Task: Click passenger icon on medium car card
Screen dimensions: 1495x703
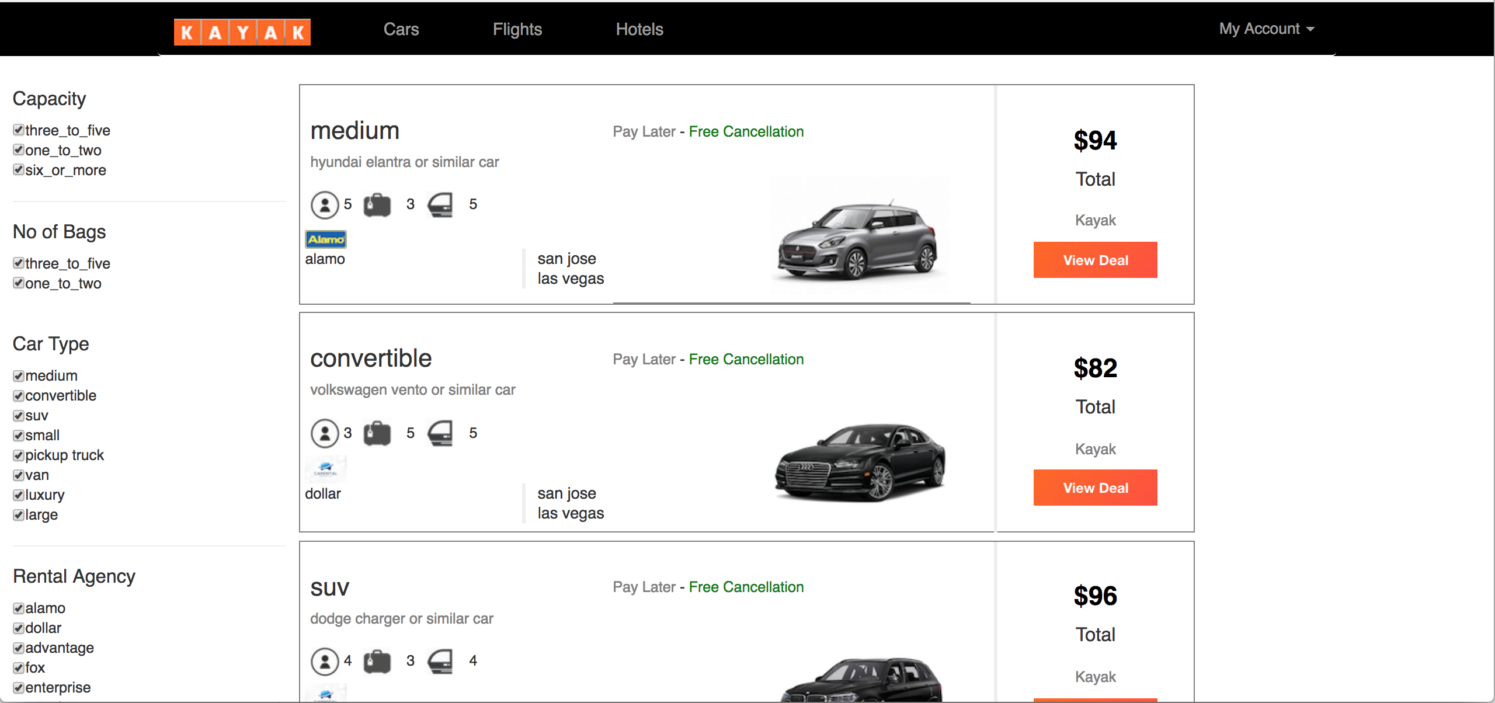Action: tap(325, 205)
